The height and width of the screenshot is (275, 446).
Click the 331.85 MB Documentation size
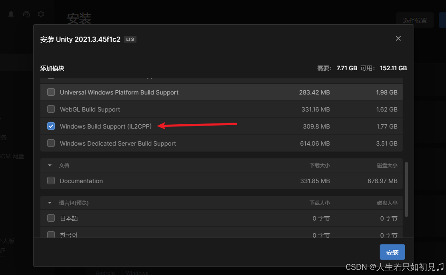(x=315, y=181)
